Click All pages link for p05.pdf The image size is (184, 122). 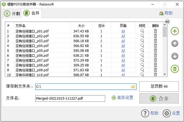coord(123,51)
